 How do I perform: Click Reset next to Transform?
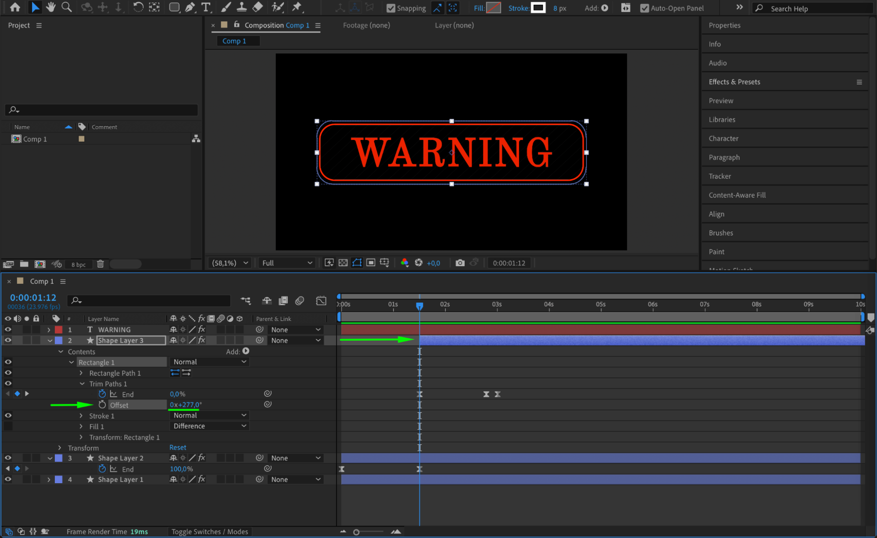[x=178, y=447]
